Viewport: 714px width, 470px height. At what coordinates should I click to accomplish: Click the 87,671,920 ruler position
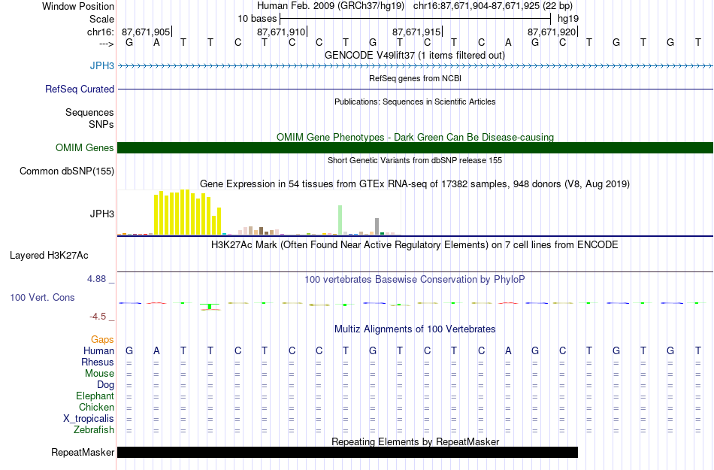(552, 32)
